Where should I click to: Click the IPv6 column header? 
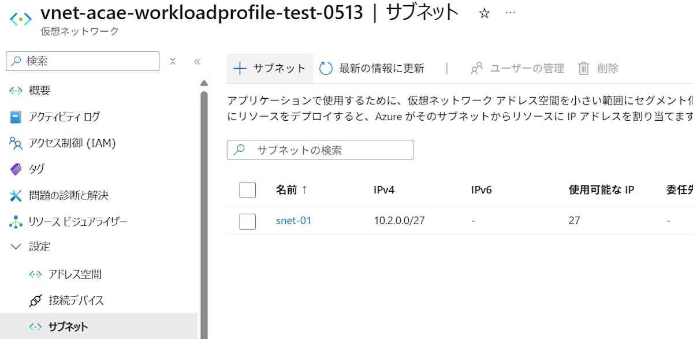click(482, 189)
